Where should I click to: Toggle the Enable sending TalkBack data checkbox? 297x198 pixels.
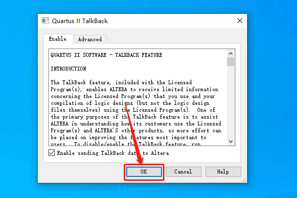tap(52, 153)
